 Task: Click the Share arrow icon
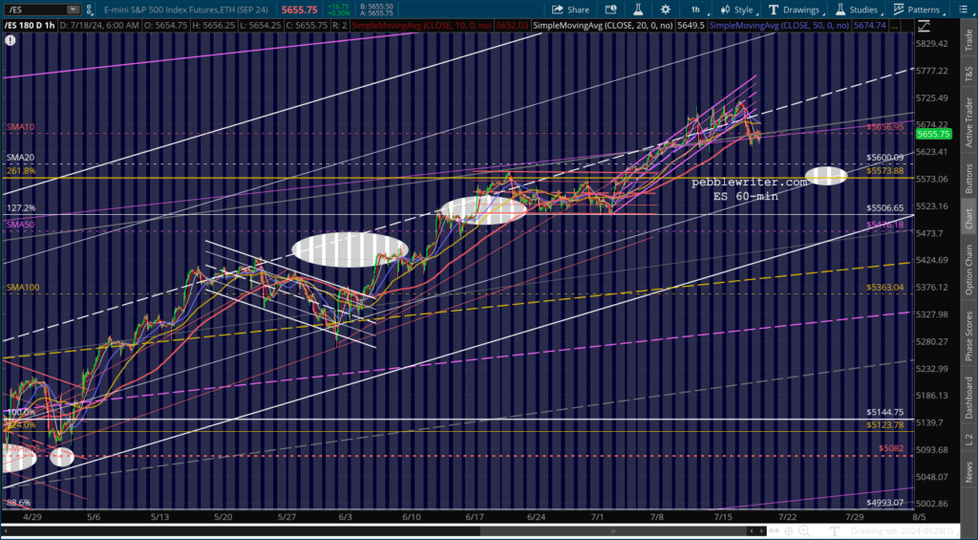(557, 10)
